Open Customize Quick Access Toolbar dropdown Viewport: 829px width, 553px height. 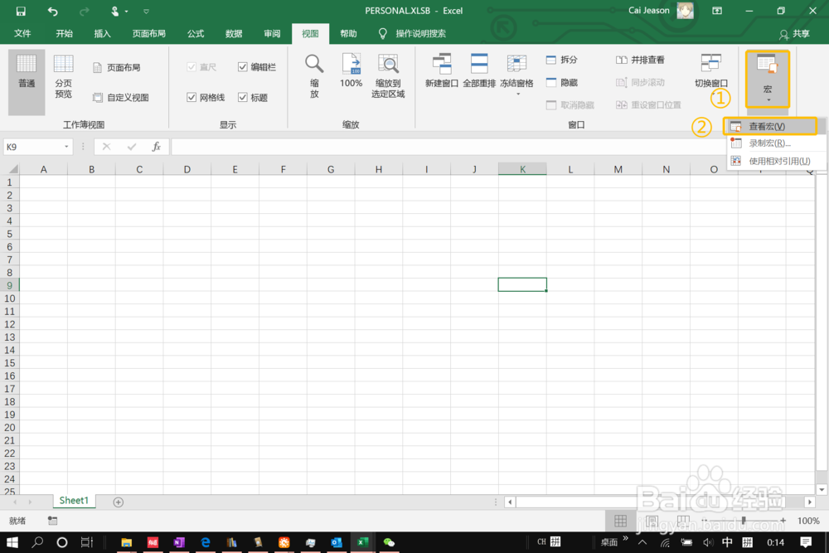[x=146, y=11]
